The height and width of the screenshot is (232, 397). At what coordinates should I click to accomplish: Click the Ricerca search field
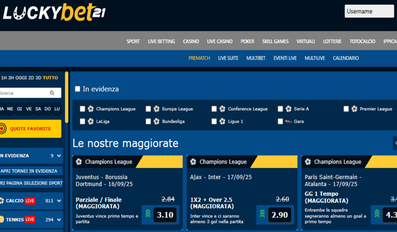point(30,93)
